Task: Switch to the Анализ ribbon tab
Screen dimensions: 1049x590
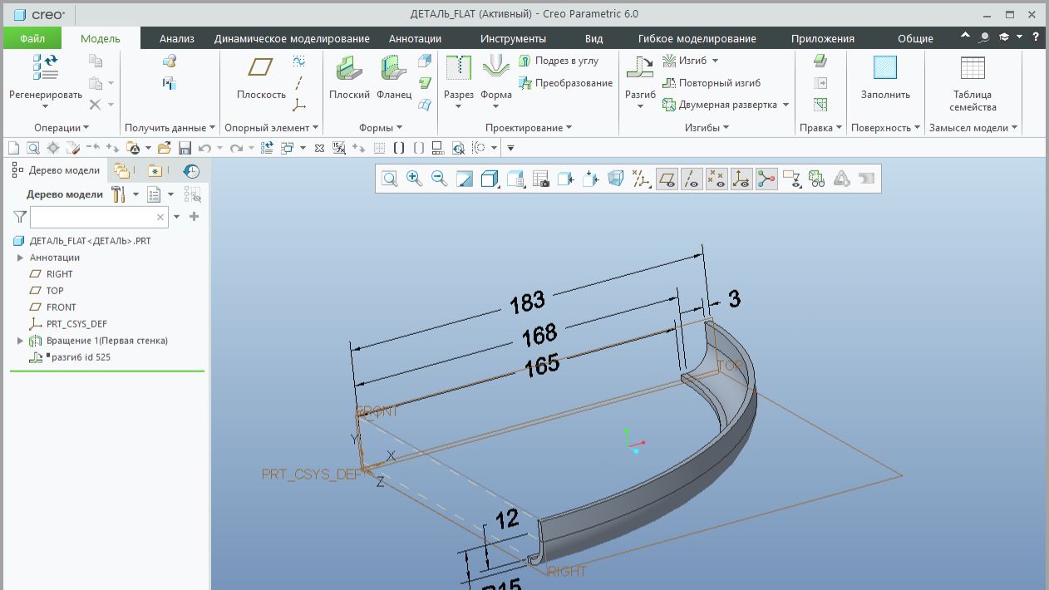Action: pyautogui.click(x=176, y=38)
